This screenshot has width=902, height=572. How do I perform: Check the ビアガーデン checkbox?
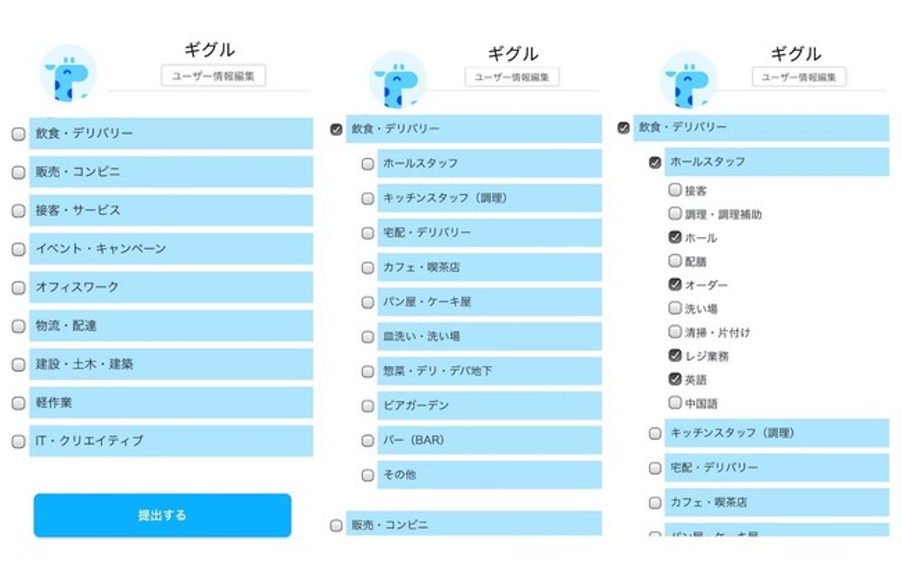(368, 406)
